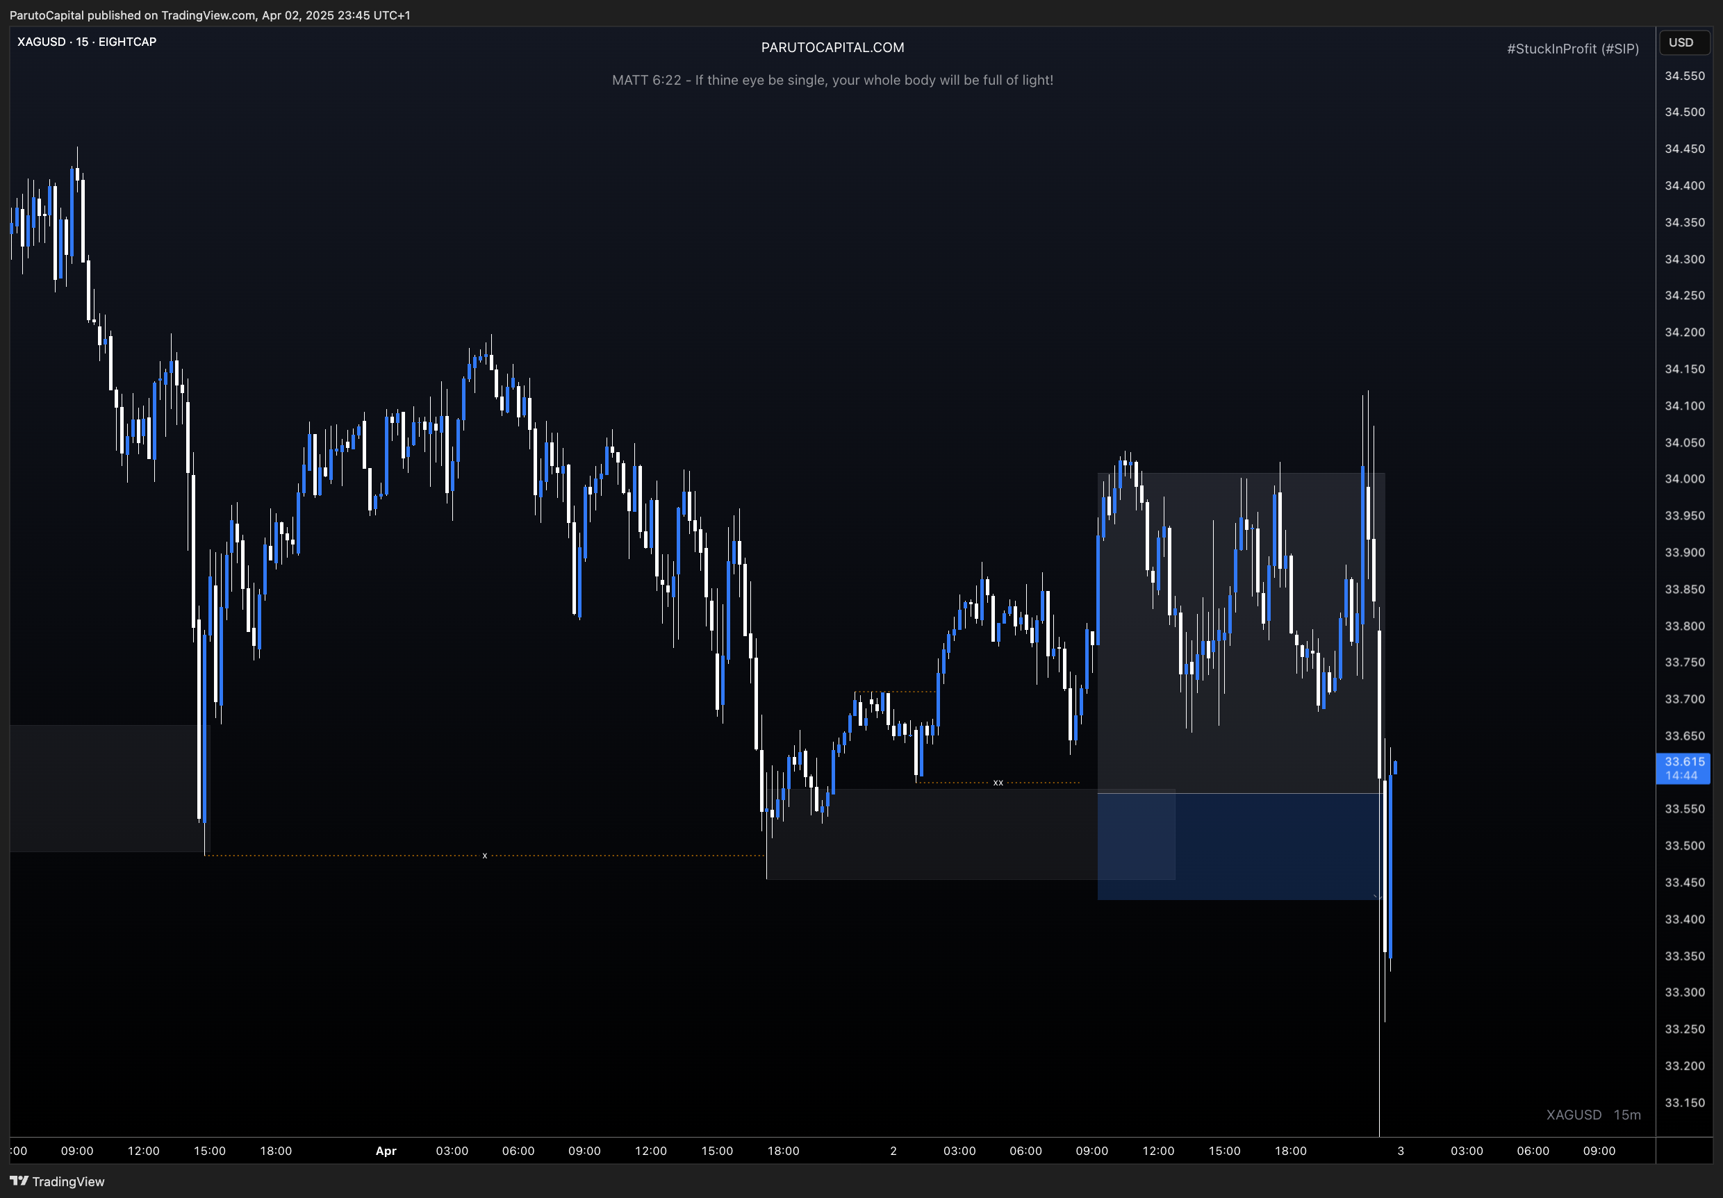Click the 34.050 price axis label
The height and width of the screenshot is (1198, 1723).
(x=1685, y=442)
